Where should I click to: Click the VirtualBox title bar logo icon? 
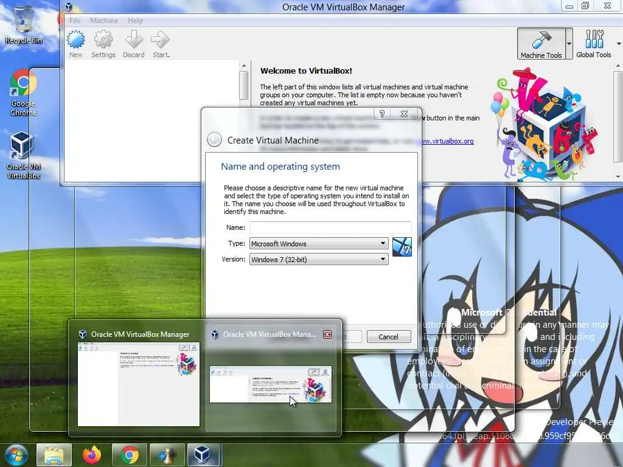pyautogui.click(x=69, y=7)
